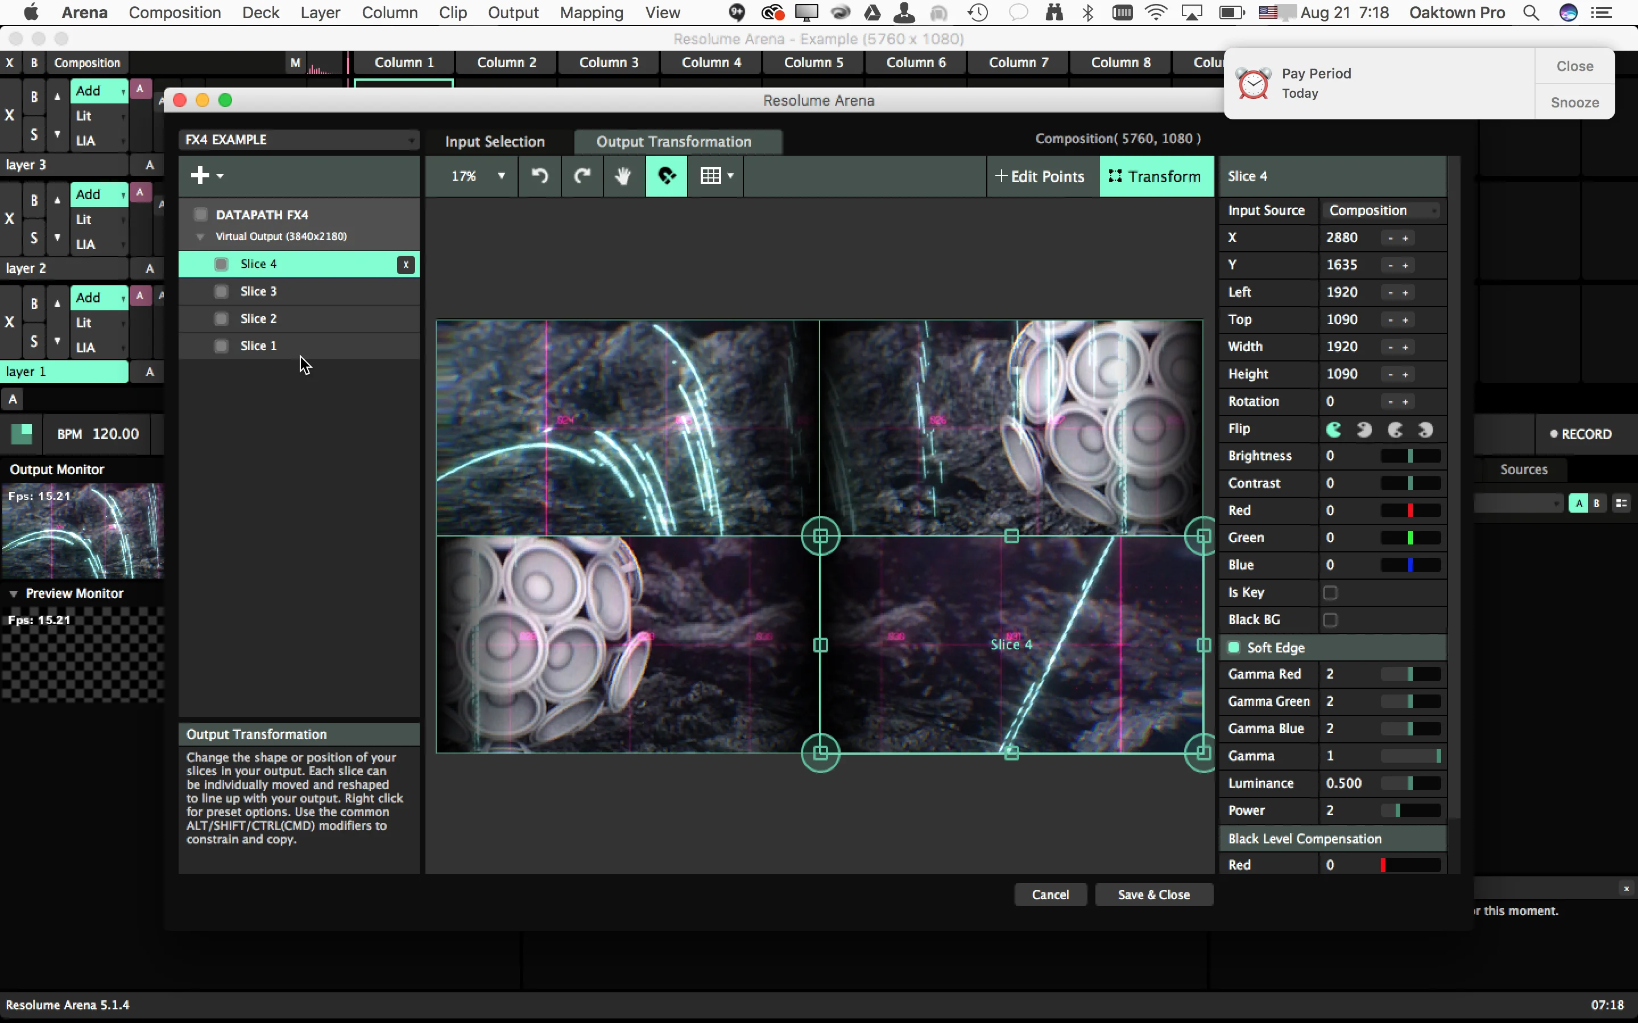Click layer 3 clear X button
Image resolution: width=1638 pixels, height=1023 pixels.
10,115
